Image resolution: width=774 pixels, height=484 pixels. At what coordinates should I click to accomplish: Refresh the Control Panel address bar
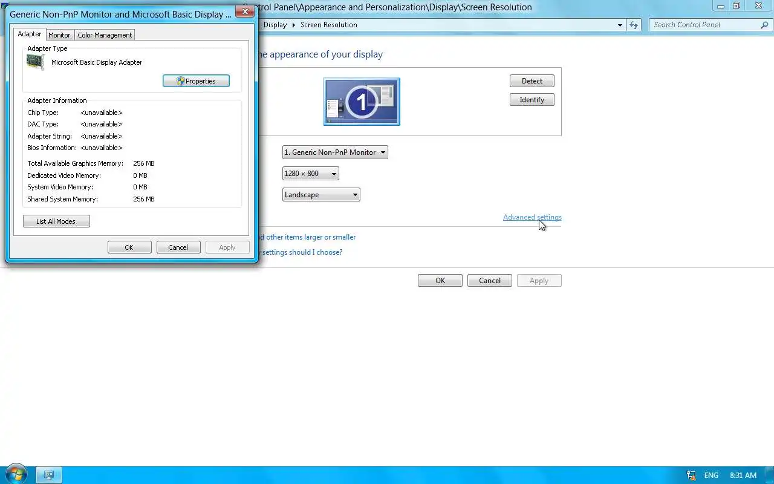[633, 25]
